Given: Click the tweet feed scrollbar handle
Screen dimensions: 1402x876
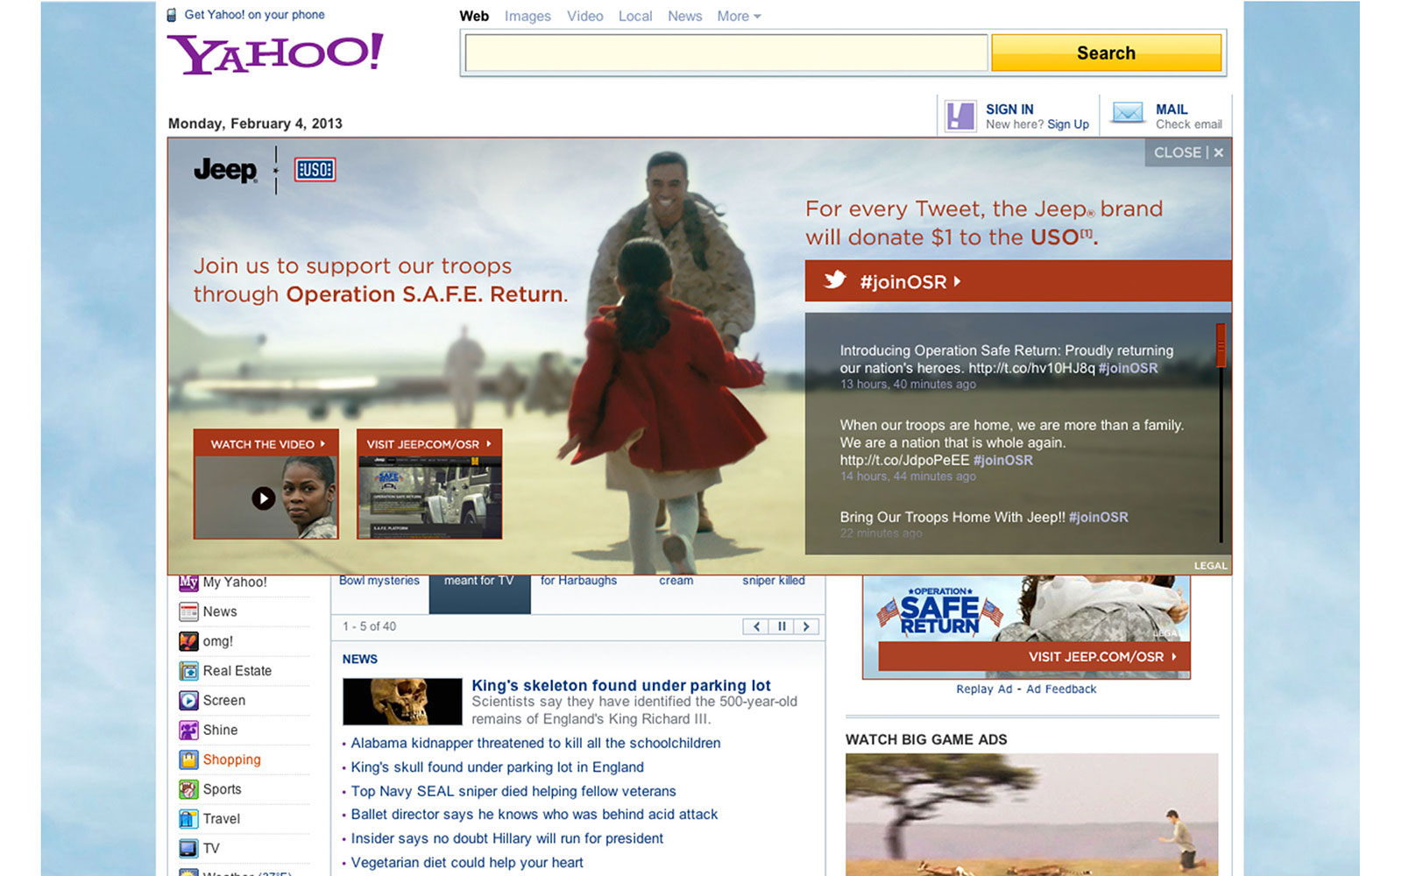Looking at the screenshot, I should (1220, 344).
